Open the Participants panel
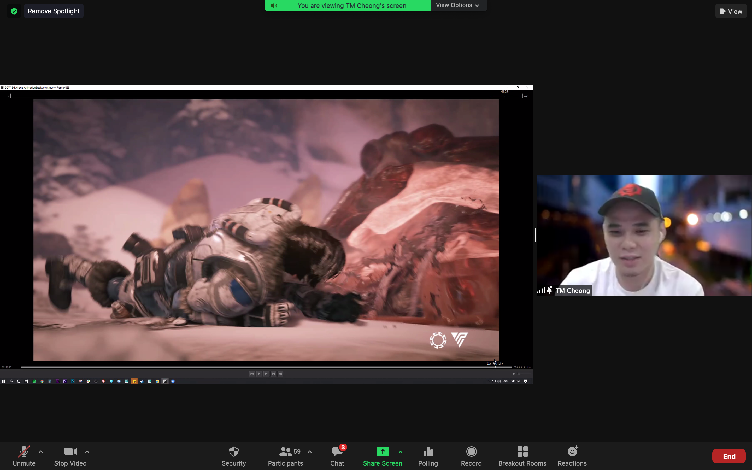 pos(285,456)
